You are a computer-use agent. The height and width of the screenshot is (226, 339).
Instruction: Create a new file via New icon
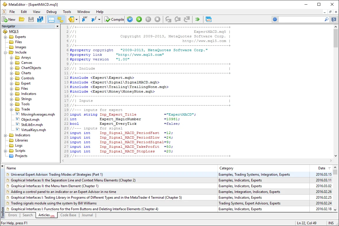click(8, 19)
